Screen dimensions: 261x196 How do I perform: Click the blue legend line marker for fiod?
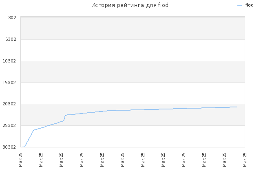tap(239, 6)
